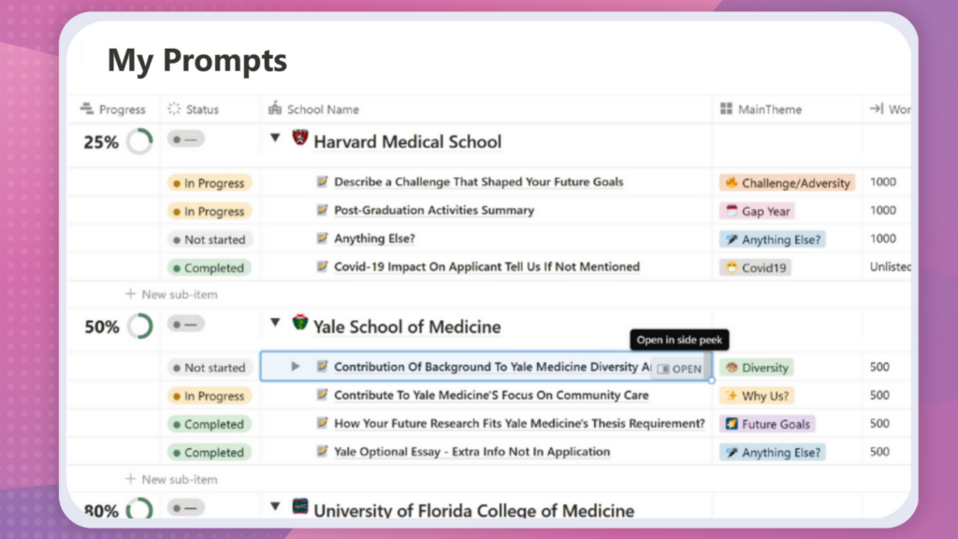Click the Yale School of Medicine crest icon
Image resolution: width=958 pixels, height=539 pixels.
pyautogui.click(x=300, y=323)
